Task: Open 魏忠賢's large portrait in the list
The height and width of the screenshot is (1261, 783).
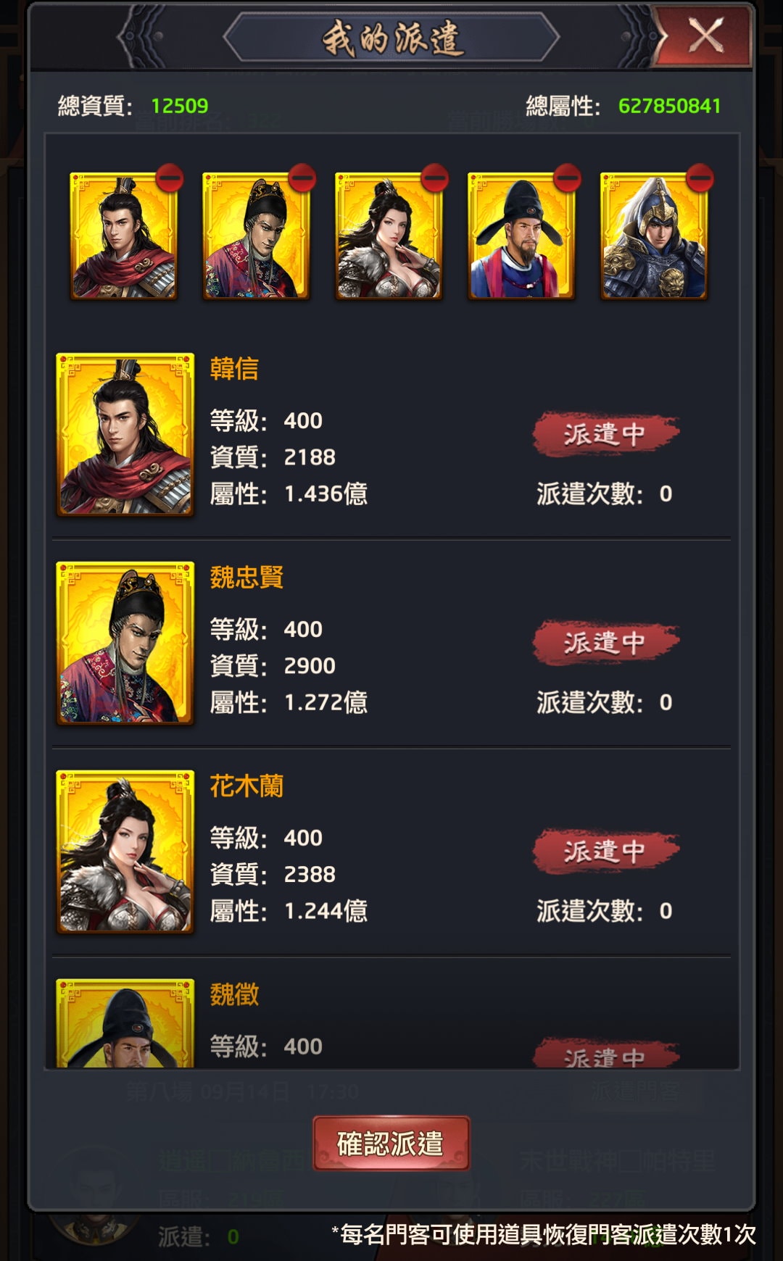Action: coord(125,643)
